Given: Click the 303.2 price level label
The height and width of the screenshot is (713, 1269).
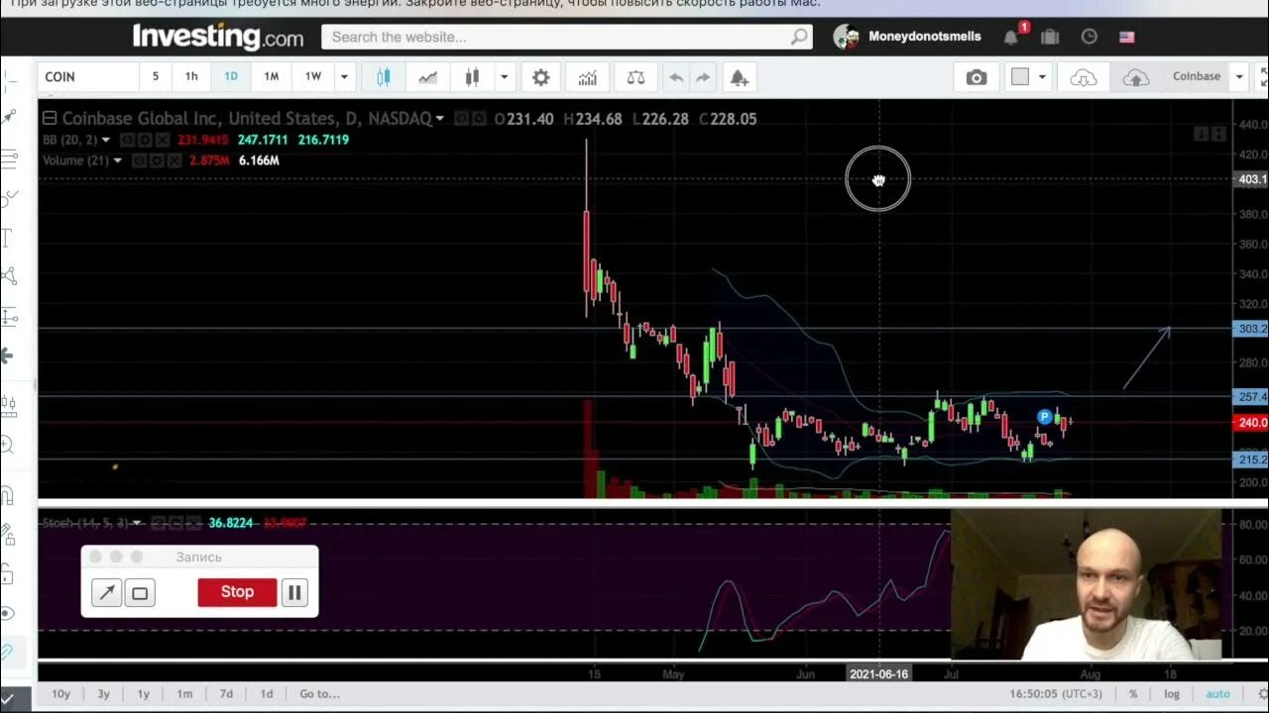Looking at the screenshot, I should [x=1252, y=329].
